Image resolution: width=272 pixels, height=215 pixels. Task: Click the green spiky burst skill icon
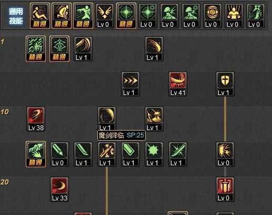[154, 154]
